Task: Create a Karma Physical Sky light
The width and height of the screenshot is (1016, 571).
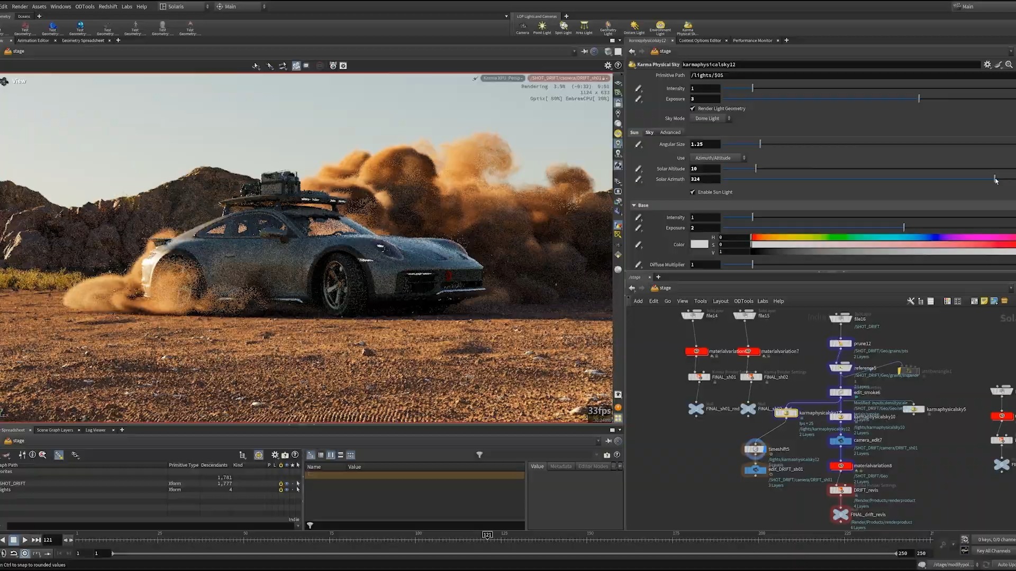Action: [687, 26]
